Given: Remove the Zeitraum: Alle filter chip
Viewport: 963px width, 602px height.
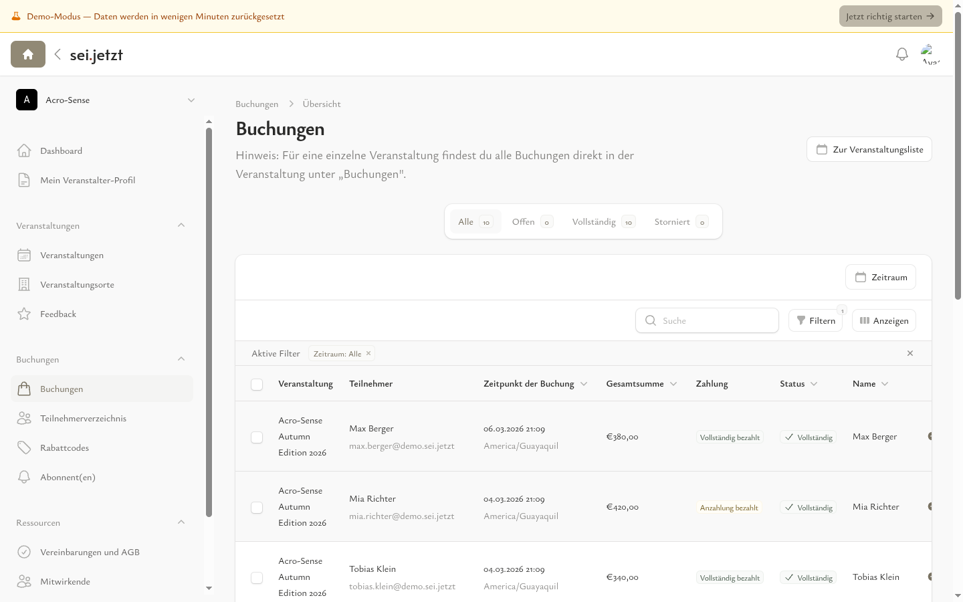Looking at the screenshot, I should pyautogui.click(x=368, y=353).
